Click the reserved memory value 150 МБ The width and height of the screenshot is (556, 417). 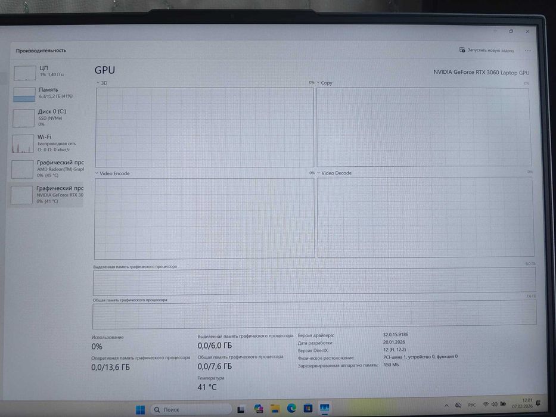[391, 365]
